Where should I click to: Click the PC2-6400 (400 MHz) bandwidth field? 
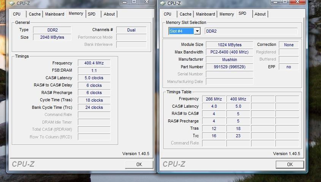click(229, 52)
